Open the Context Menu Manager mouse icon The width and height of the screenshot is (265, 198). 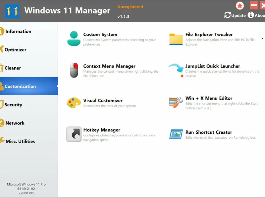[x=74, y=70]
